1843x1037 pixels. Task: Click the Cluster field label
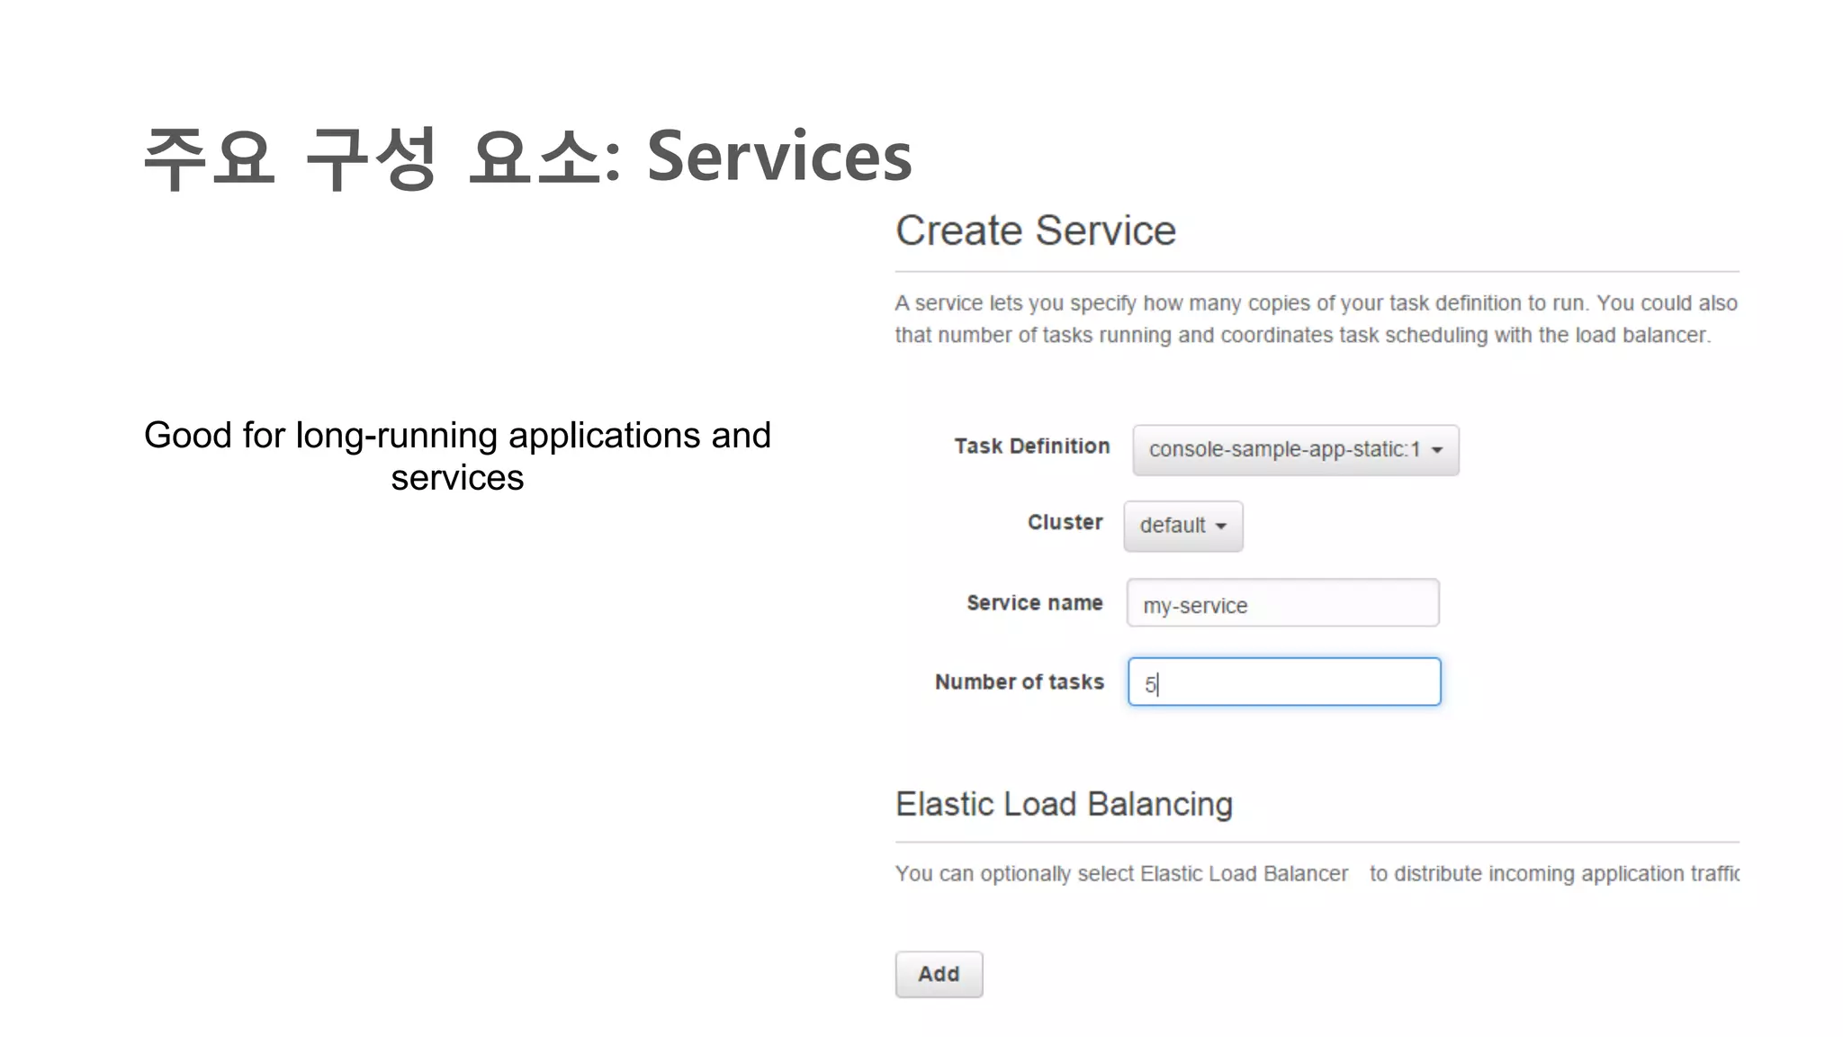coord(1065,522)
